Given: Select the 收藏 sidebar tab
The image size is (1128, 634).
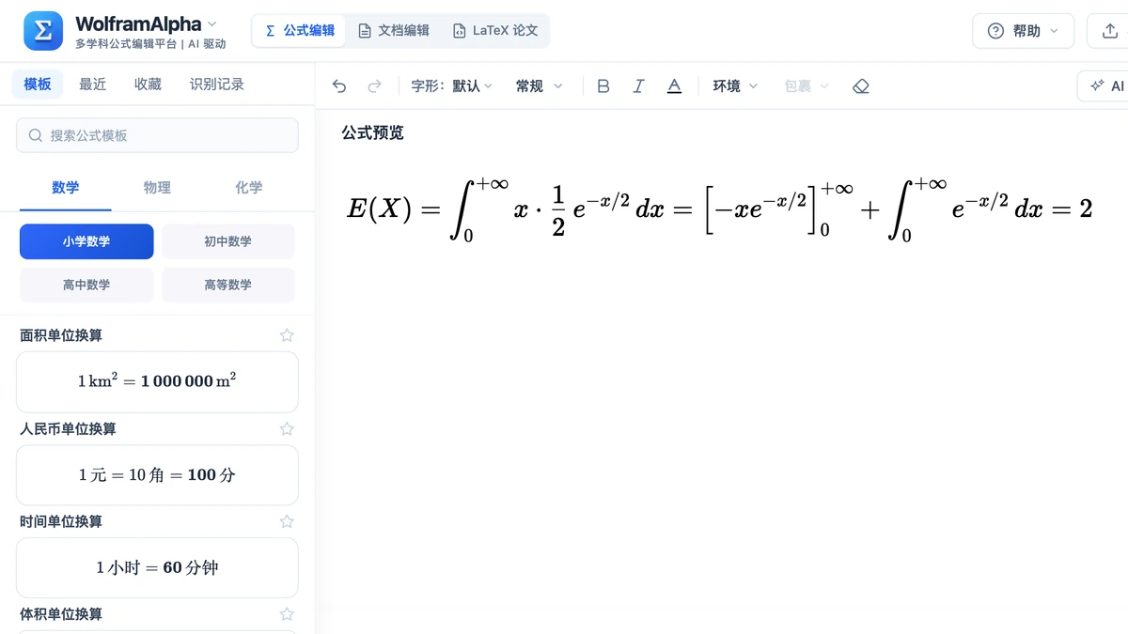Looking at the screenshot, I should coord(148,84).
